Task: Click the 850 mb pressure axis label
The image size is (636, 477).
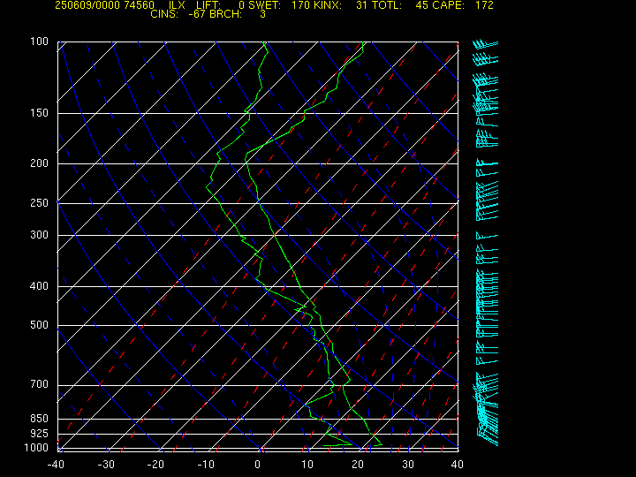Action: [40, 418]
